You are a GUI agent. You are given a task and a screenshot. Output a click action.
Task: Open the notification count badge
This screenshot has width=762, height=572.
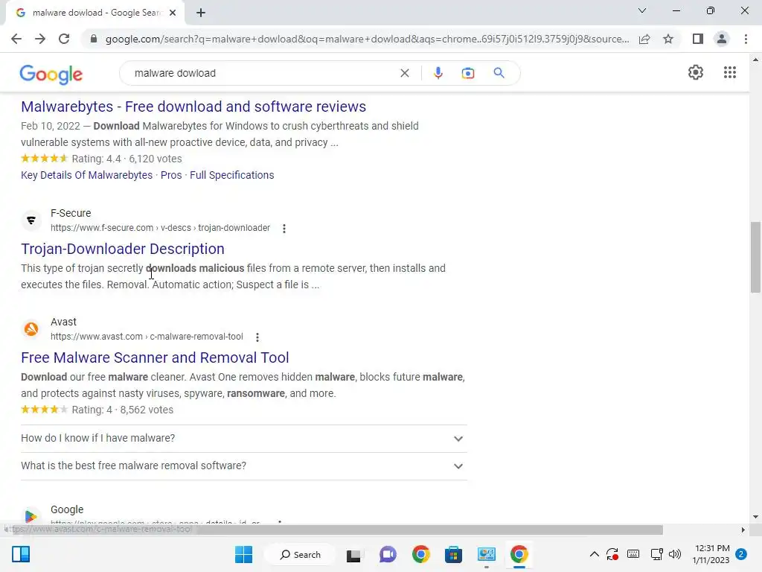[x=741, y=554]
